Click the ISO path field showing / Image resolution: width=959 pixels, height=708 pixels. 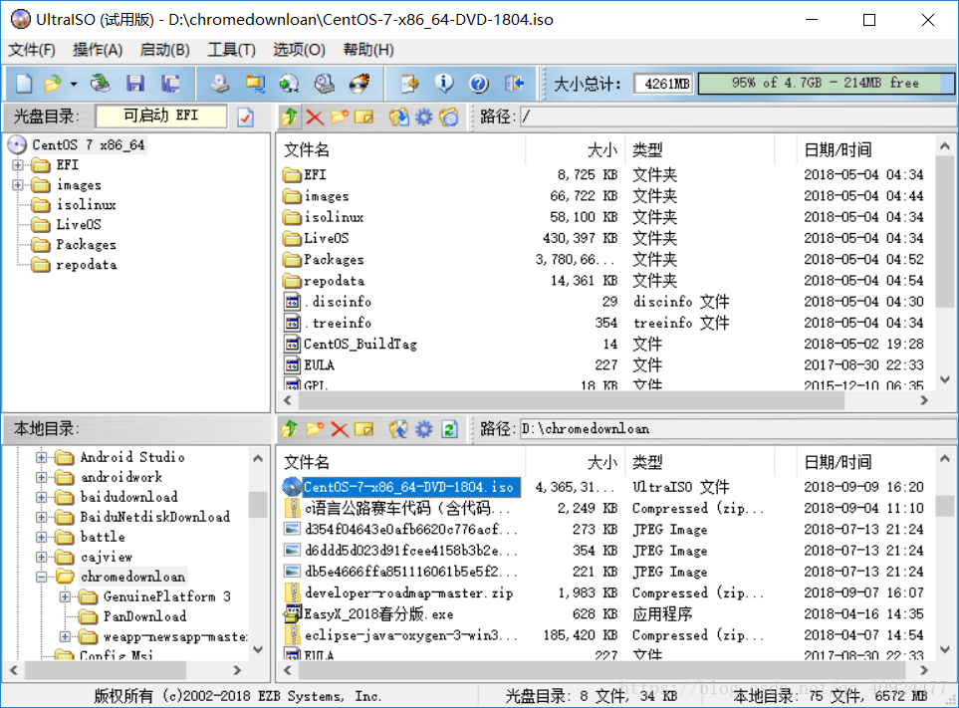[x=738, y=117]
